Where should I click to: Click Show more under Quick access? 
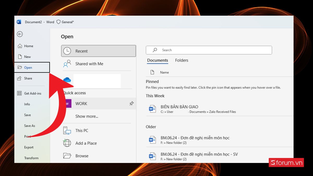(87, 116)
